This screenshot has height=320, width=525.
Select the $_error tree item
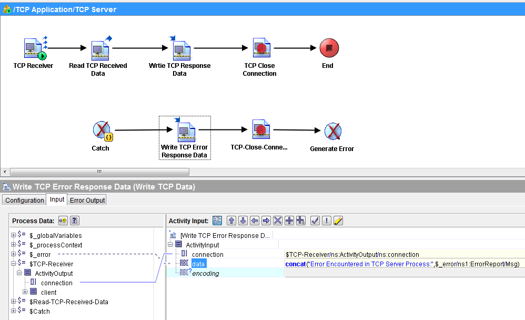click(40, 254)
